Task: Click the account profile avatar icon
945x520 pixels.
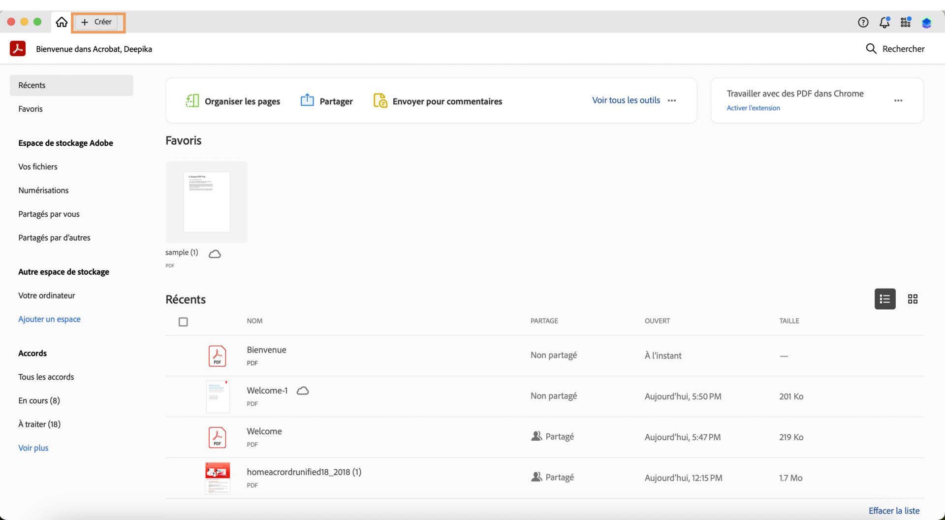Action: click(926, 23)
